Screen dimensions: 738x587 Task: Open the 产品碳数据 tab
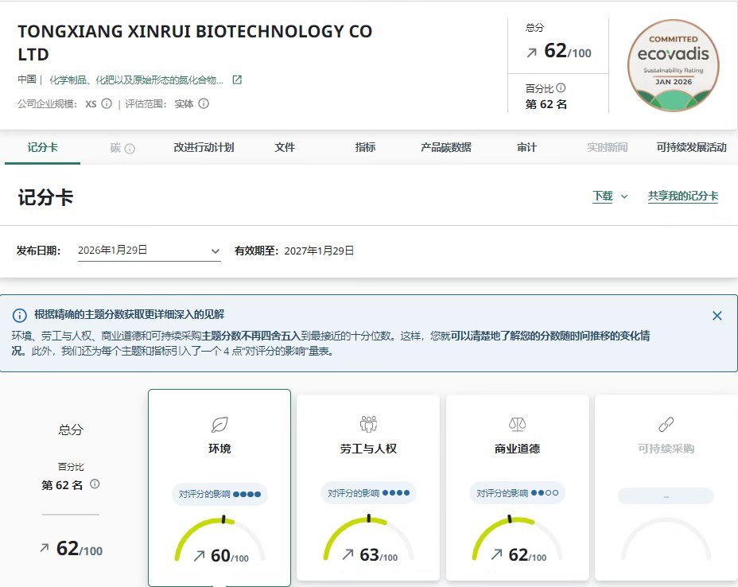coord(446,147)
